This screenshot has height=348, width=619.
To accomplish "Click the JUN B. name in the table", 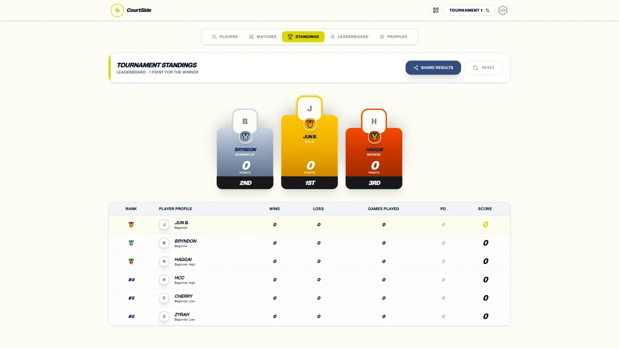I will 181,223.
